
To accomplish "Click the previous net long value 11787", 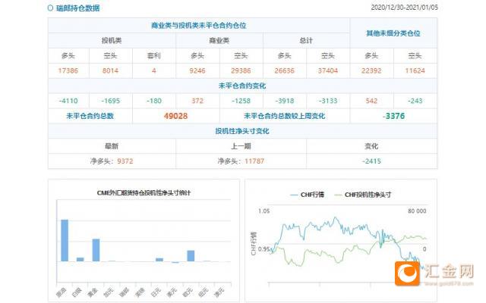I will point(254,161).
